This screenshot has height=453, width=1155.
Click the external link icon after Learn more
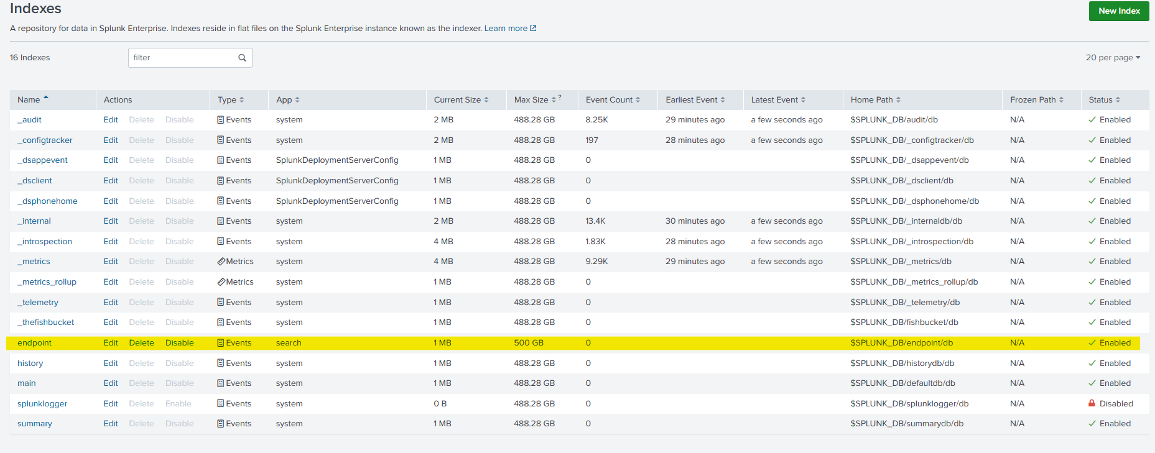point(533,28)
